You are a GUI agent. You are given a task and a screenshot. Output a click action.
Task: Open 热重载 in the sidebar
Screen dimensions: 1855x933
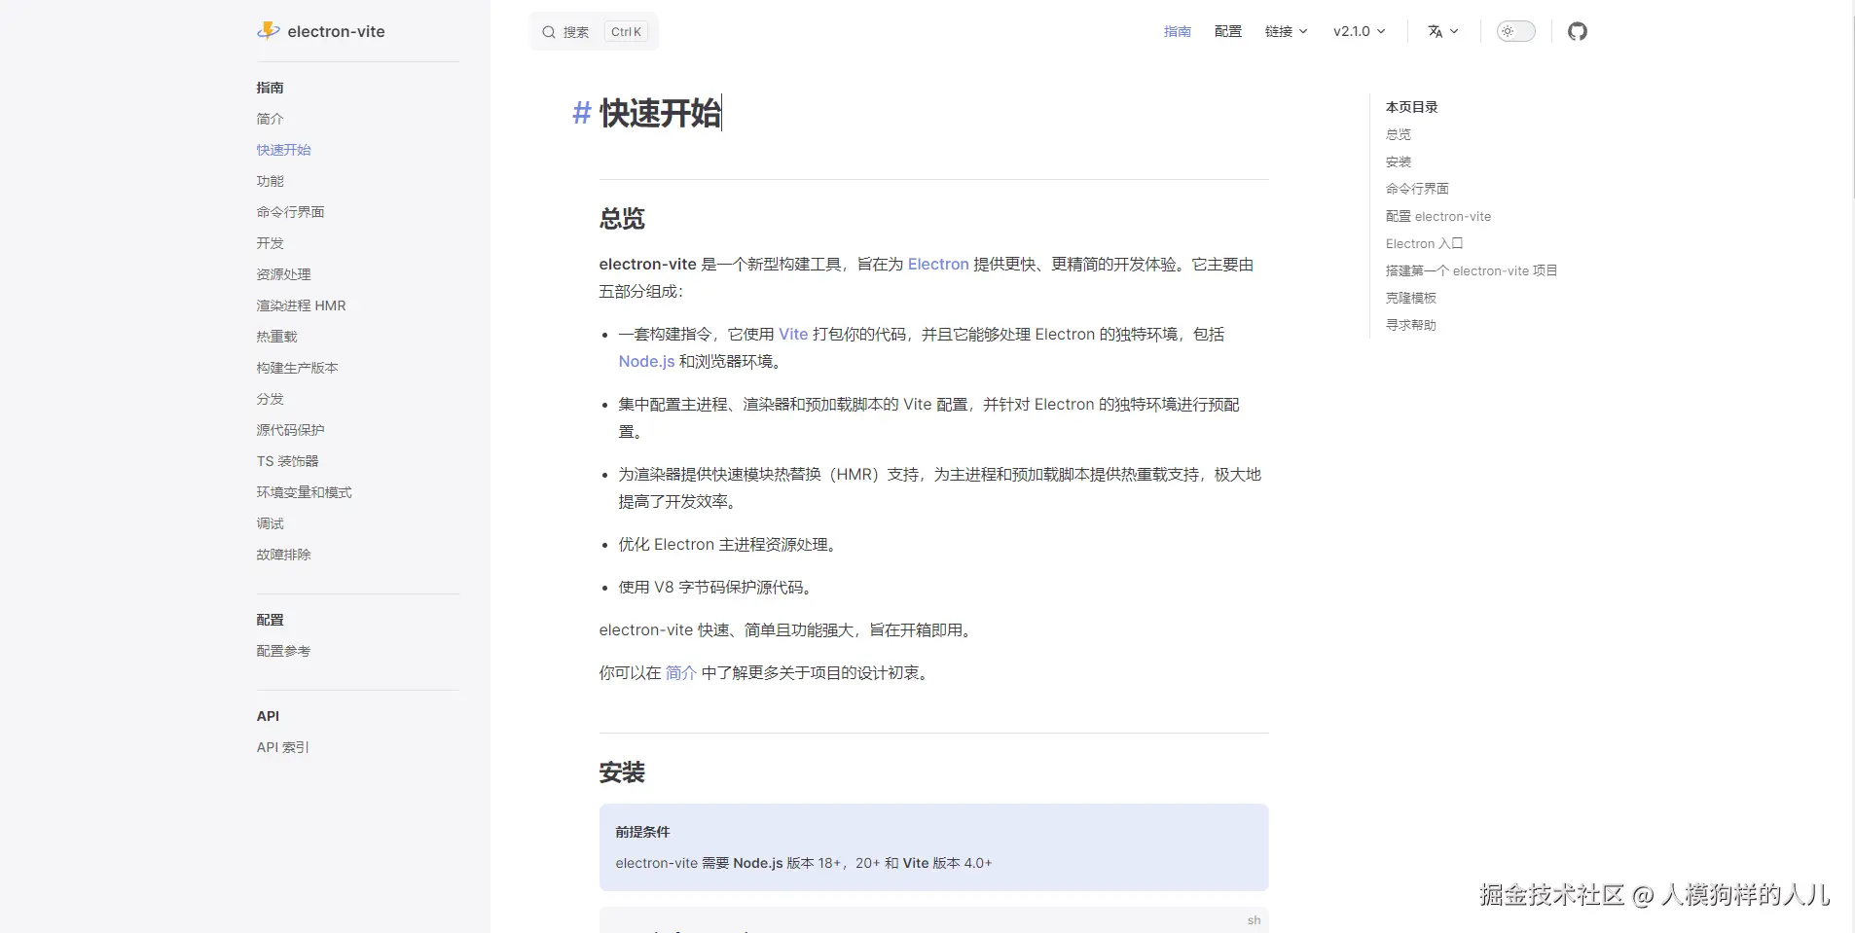click(x=277, y=337)
